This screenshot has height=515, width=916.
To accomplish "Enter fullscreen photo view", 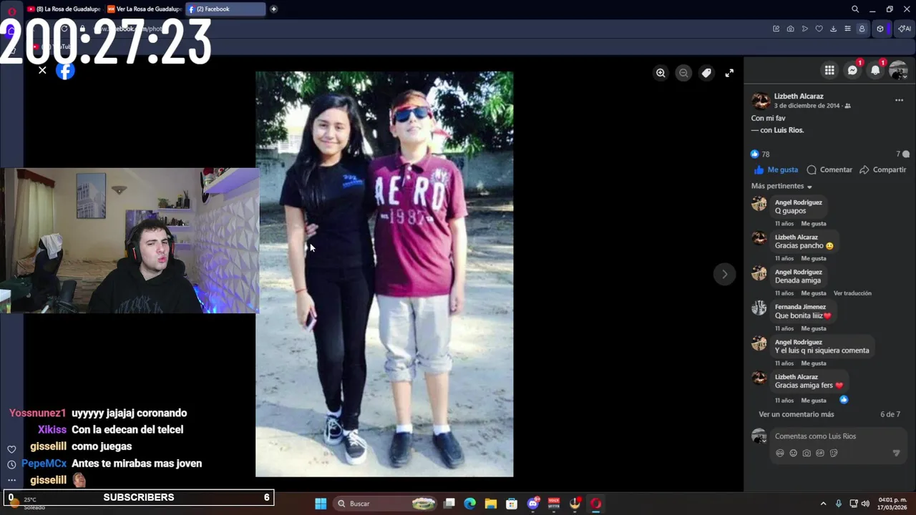I will click(x=729, y=73).
